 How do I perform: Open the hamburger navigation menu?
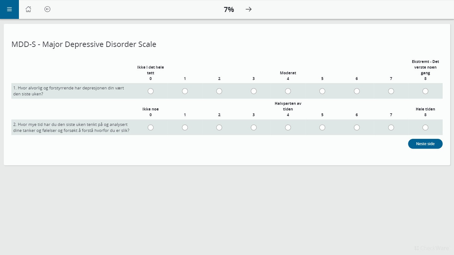pyautogui.click(x=9, y=9)
